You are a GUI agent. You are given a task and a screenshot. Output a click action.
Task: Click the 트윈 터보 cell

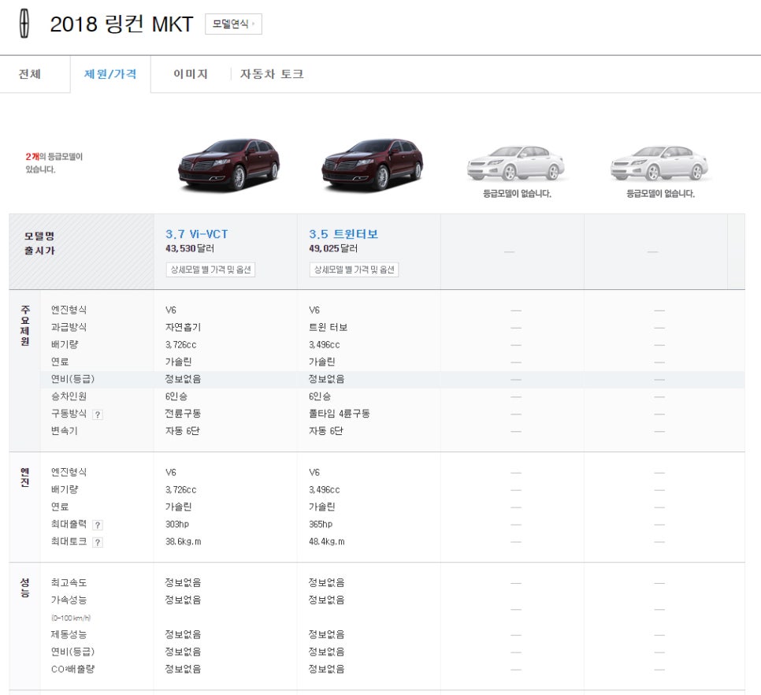[328, 327]
